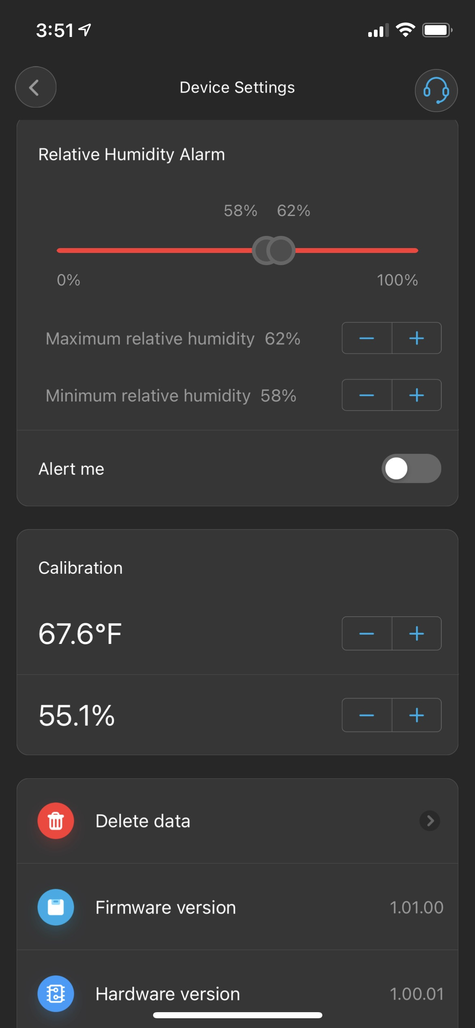475x1028 pixels.
Task: Increase maximum relative humidity with plus
Action: click(417, 338)
